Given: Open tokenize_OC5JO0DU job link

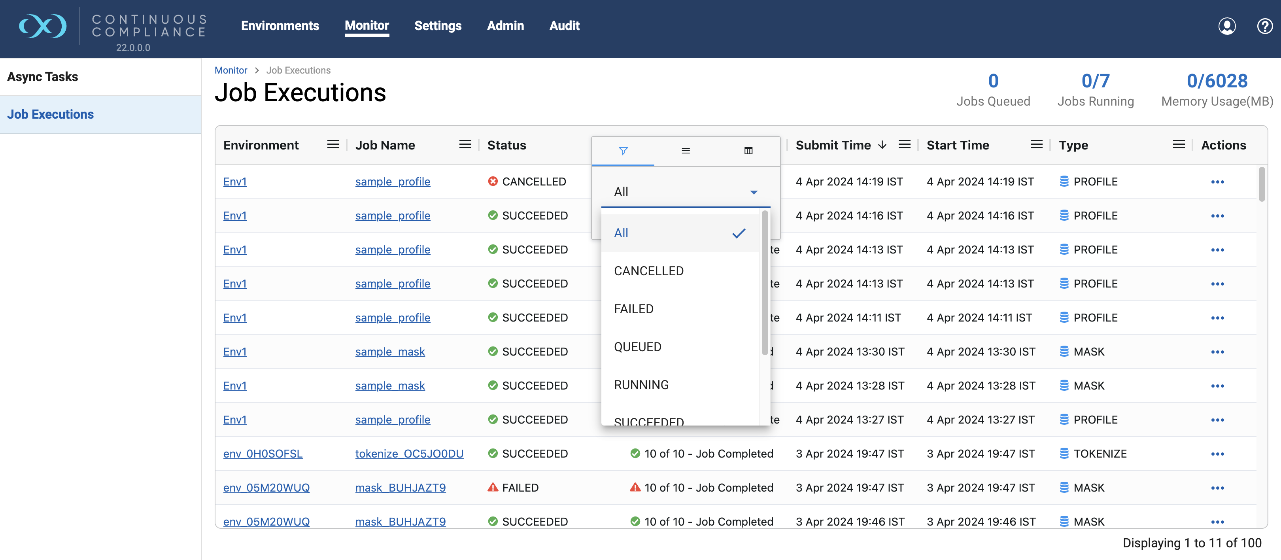Looking at the screenshot, I should coord(409,454).
